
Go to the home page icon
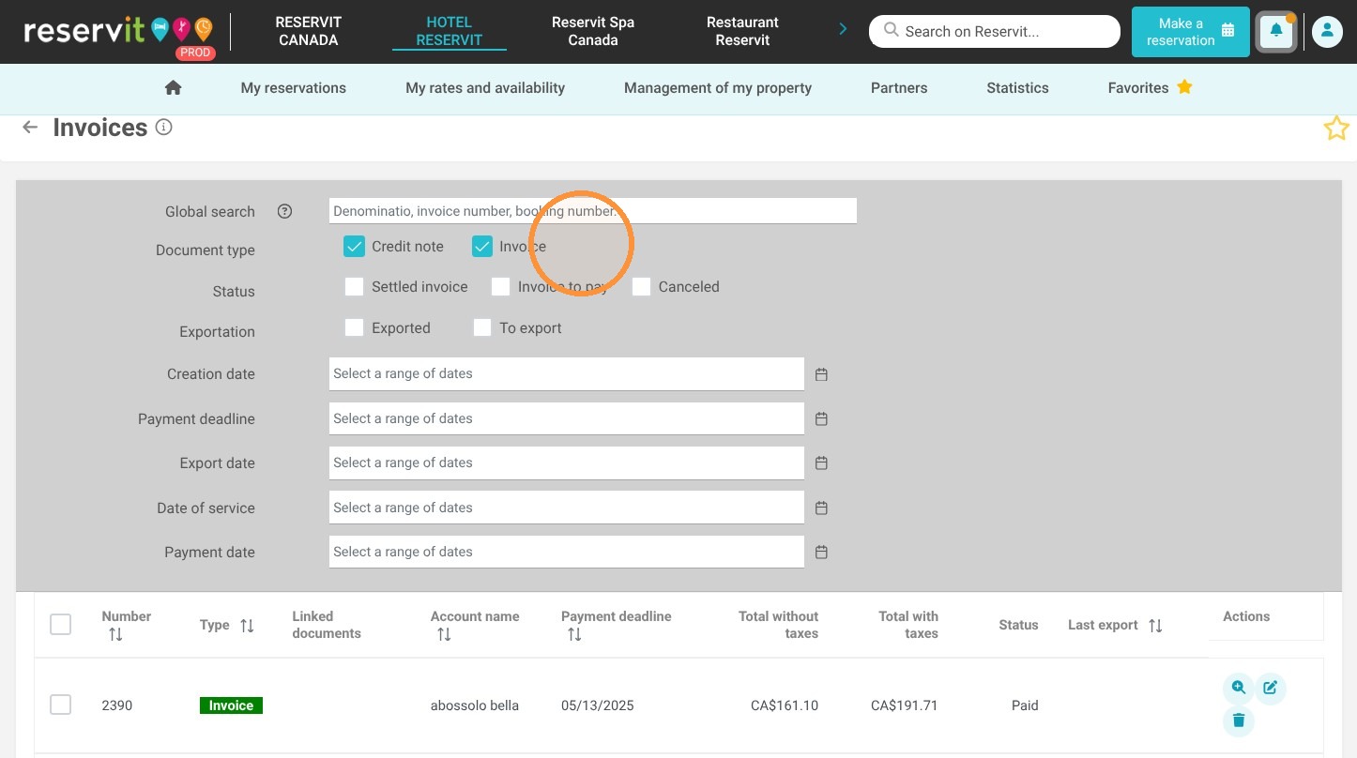[x=173, y=87]
